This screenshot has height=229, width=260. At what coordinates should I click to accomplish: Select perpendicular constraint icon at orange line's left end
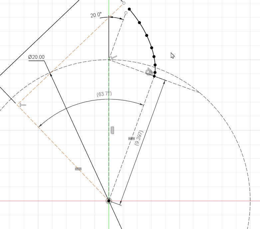[x=22, y=105]
